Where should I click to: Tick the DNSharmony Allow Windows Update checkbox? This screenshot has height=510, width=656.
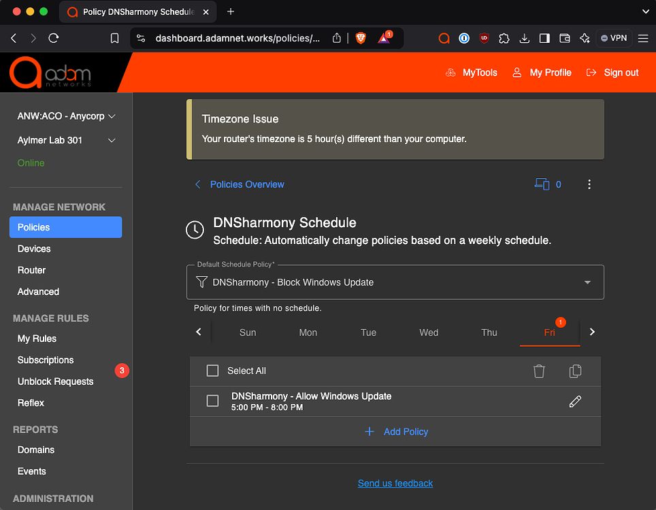213,401
